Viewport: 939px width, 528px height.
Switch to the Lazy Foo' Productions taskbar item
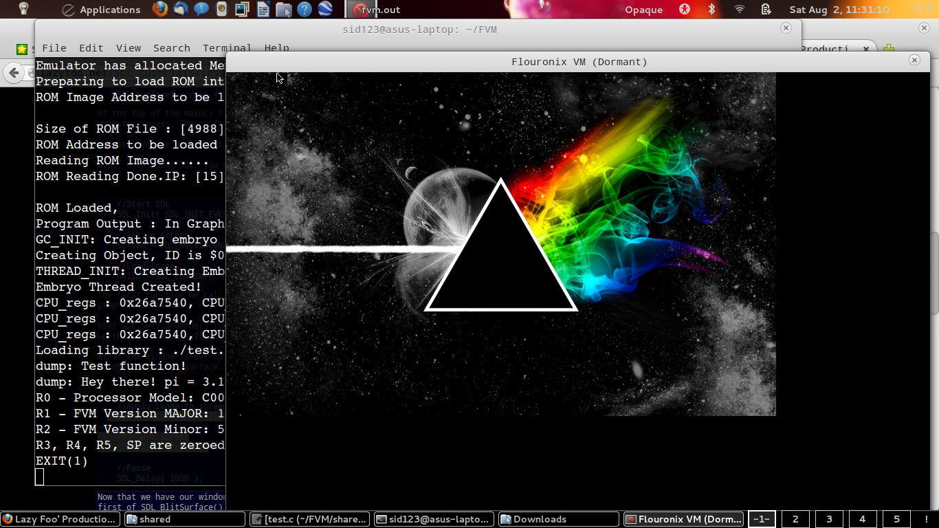coord(61,519)
